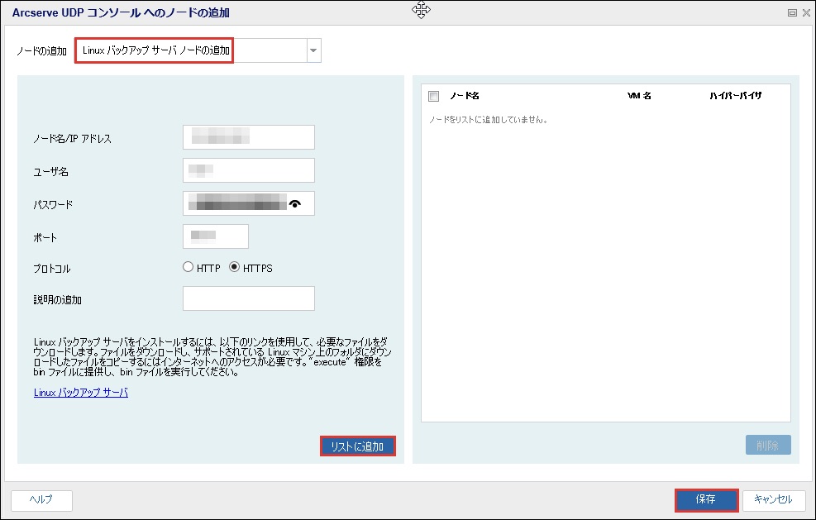Focus the ノード名/IP アドレス input field

pyautogui.click(x=248, y=137)
